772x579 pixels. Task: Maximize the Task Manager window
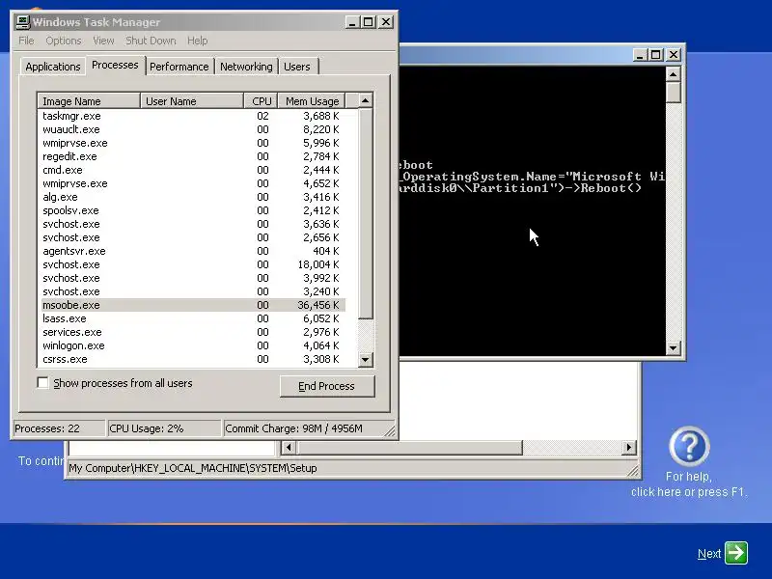pyautogui.click(x=369, y=22)
